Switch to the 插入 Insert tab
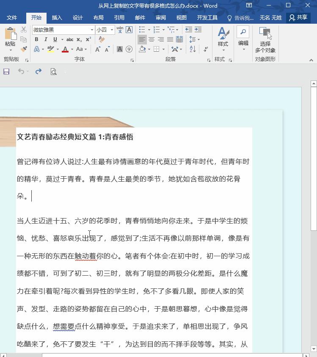The width and height of the screenshot is (317, 357). [57, 18]
